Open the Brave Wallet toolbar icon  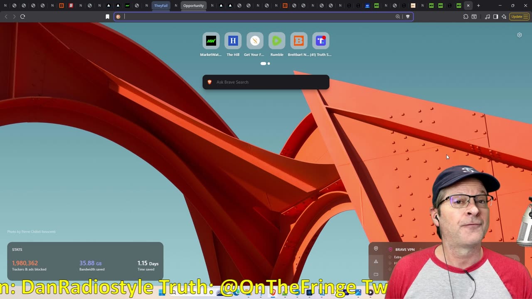click(474, 17)
